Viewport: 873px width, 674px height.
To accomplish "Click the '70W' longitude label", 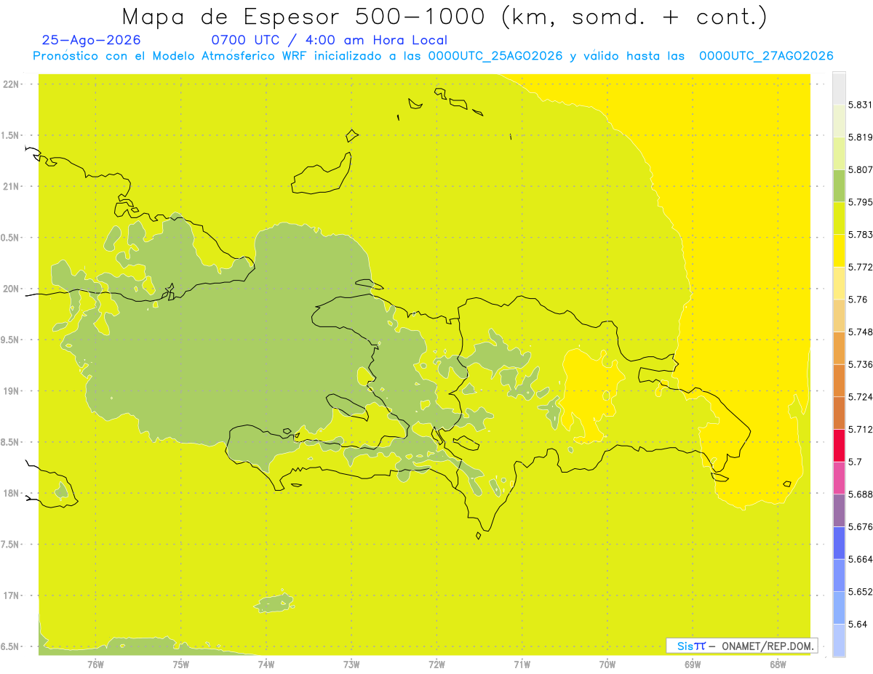I will click(x=607, y=664).
